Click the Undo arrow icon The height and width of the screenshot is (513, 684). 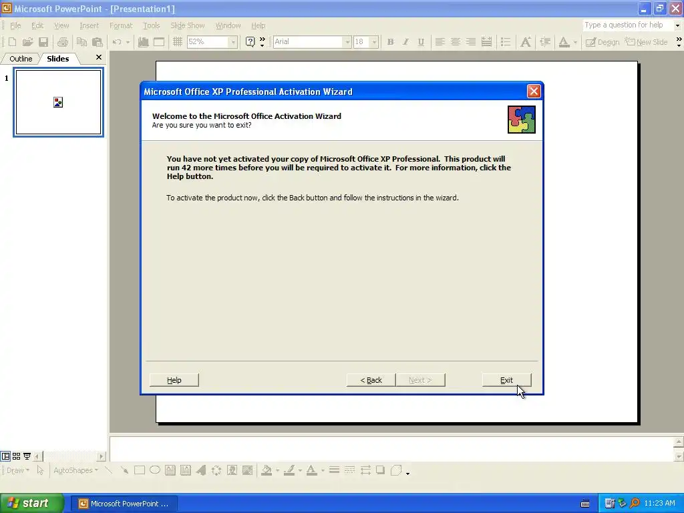point(116,42)
